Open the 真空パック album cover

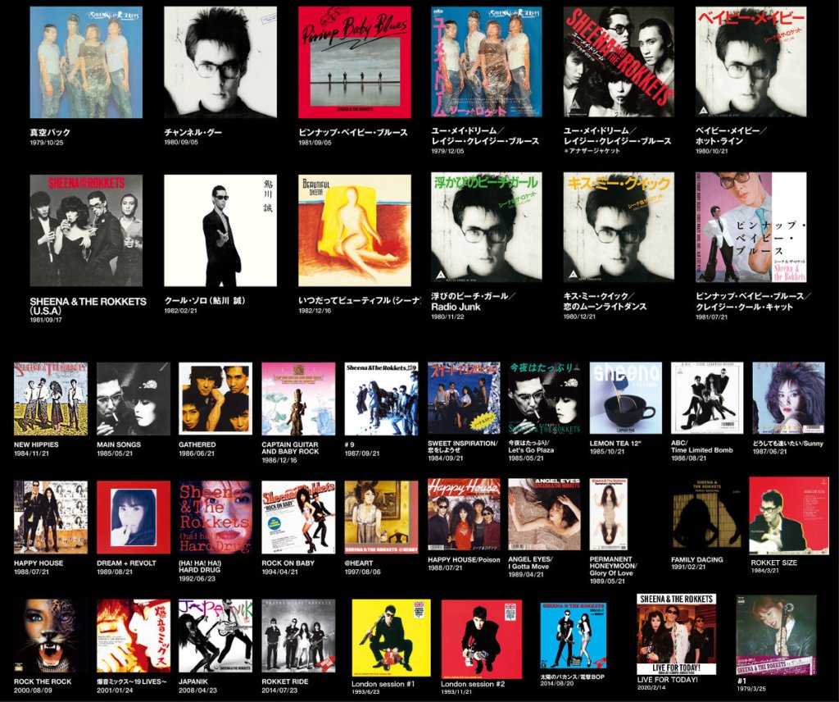tap(86, 62)
